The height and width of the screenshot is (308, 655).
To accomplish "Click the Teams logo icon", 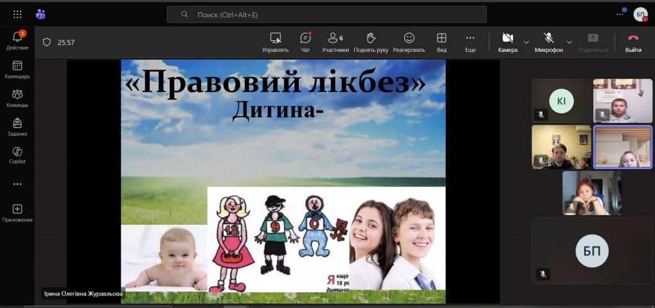I will tap(40, 15).
